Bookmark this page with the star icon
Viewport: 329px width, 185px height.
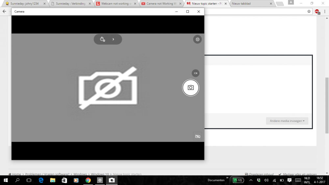(x=309, y=12)
